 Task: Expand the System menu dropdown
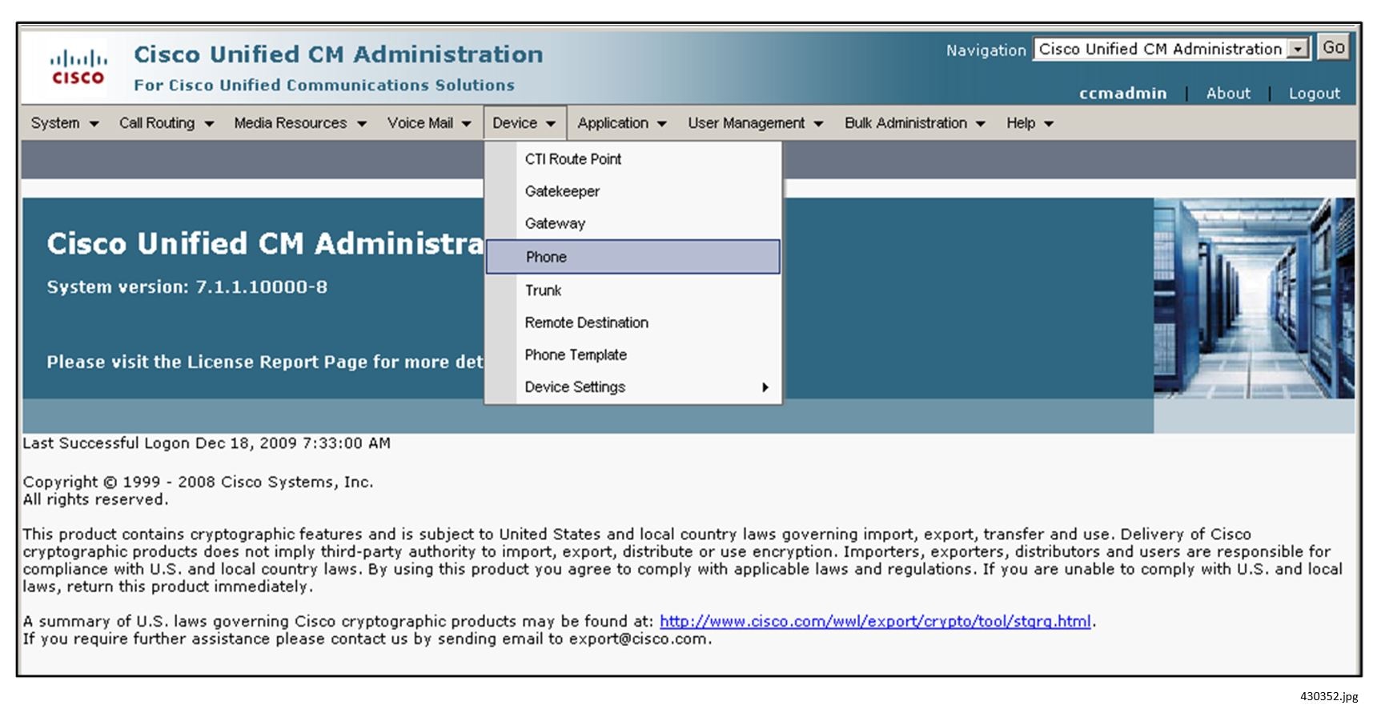(x=64, y=122)
